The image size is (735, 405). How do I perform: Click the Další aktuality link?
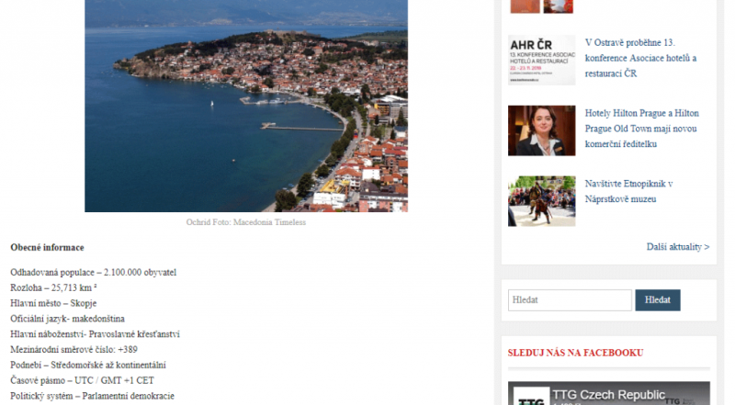pyautogui.click(x=677, y=247)
